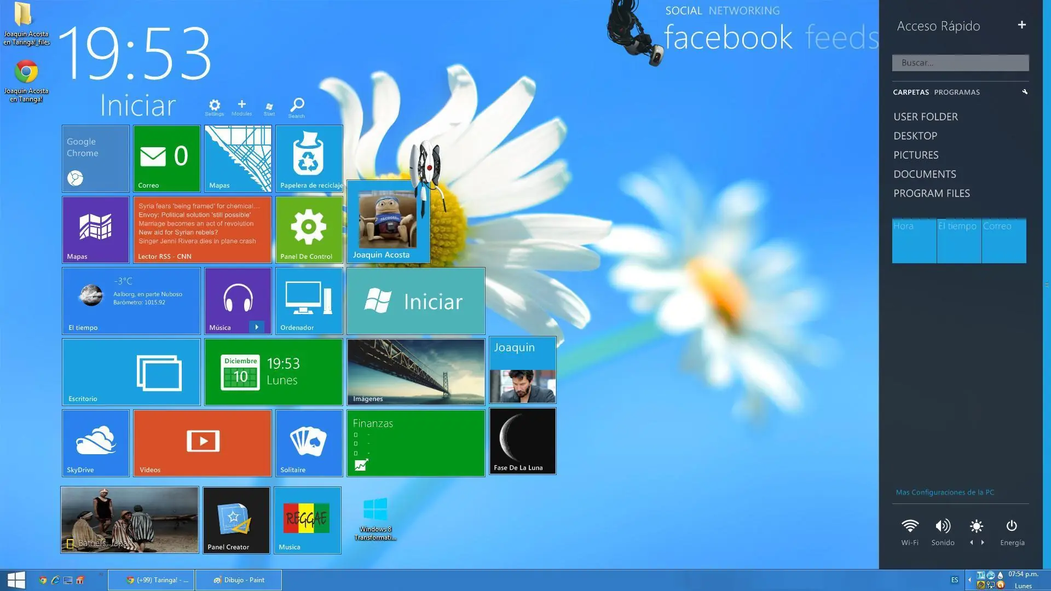
Task: Select the Windows 8 Transformation desktop icon
Action: click(376, 519)
